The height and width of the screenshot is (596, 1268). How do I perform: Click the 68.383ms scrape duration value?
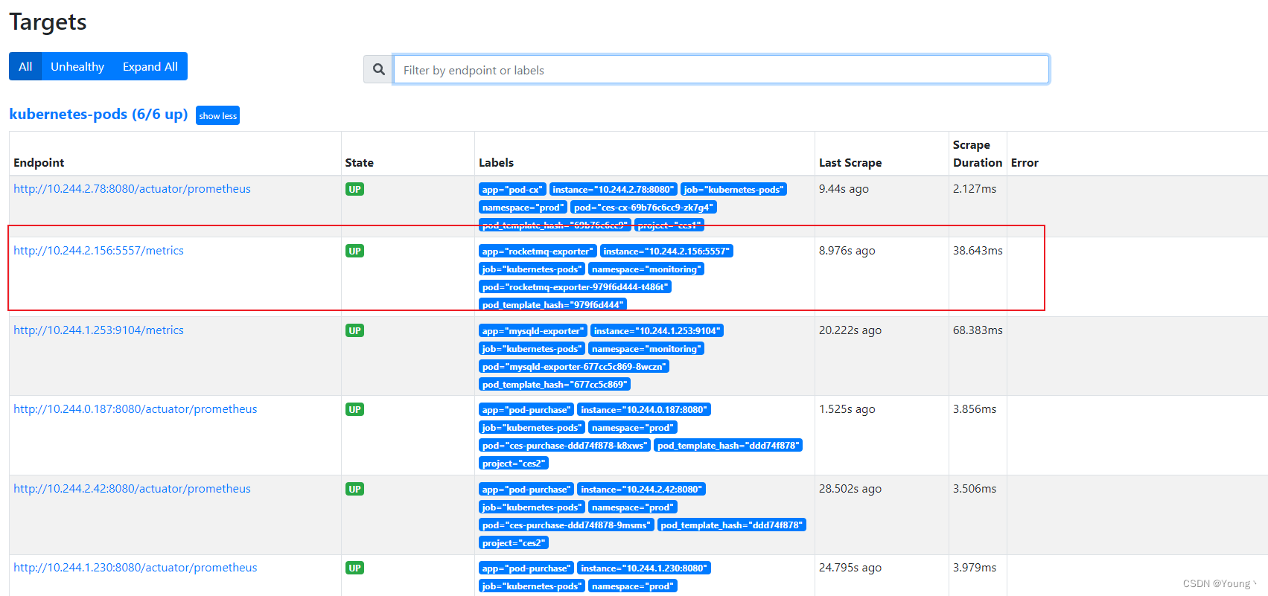point(978,330)
